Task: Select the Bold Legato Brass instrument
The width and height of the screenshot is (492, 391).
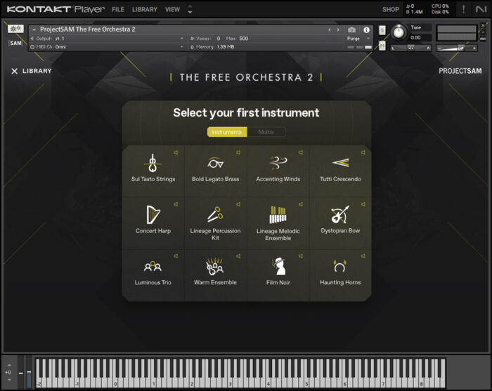Action: coord(216,171)
